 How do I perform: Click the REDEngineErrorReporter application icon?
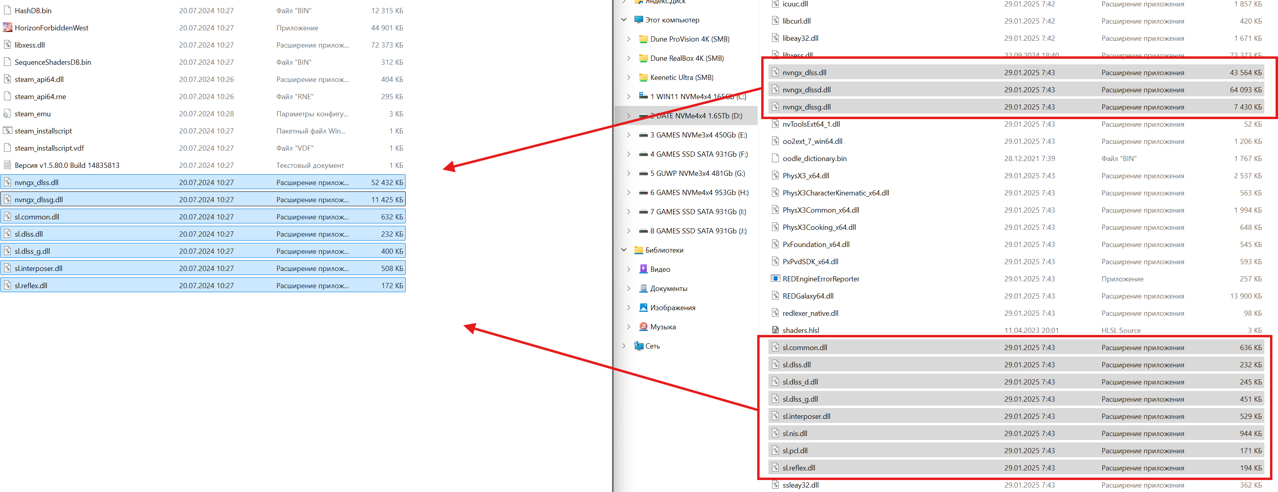point(775,279)
